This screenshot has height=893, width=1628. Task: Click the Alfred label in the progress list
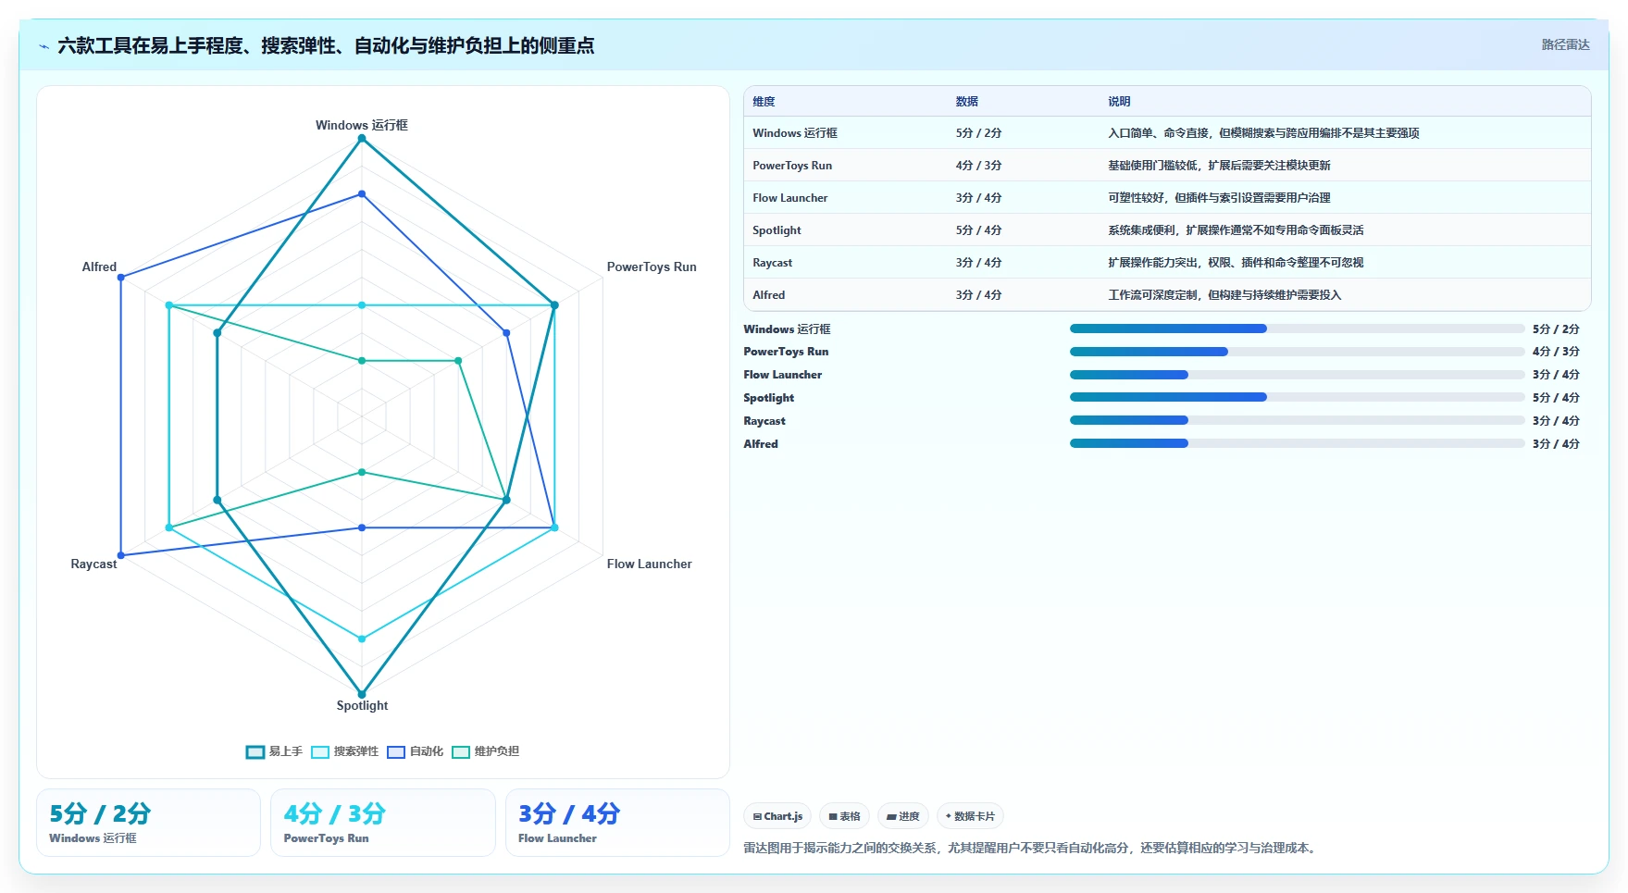click(761, 444)
